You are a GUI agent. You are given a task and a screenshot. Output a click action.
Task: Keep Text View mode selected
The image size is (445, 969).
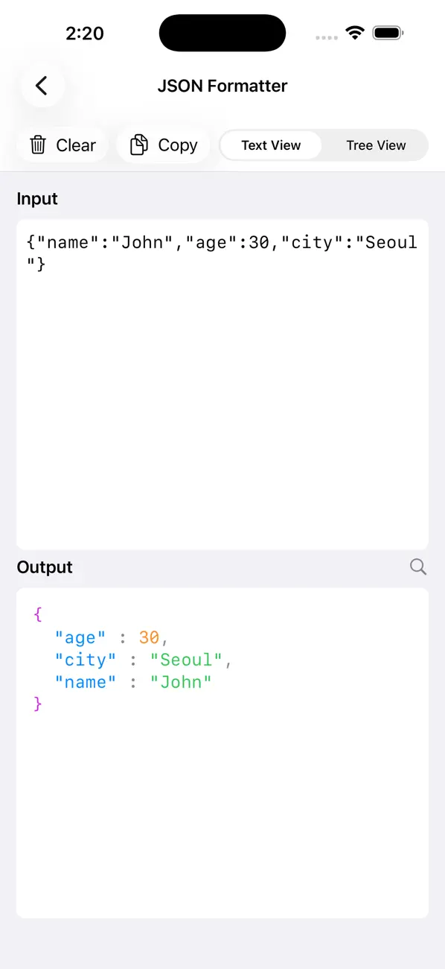coord(271,145)
